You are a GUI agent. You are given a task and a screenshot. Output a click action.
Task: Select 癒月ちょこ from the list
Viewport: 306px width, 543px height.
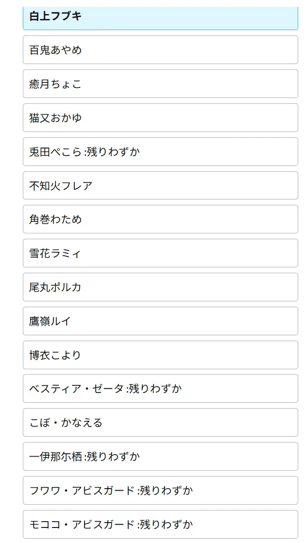coord(160,84)
